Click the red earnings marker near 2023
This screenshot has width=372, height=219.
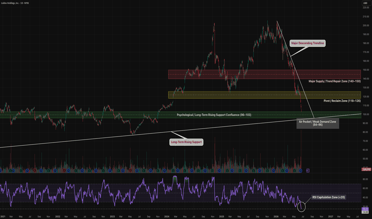point(130,170)
